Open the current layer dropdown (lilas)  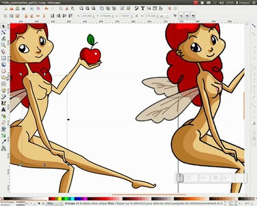[55, 204]
